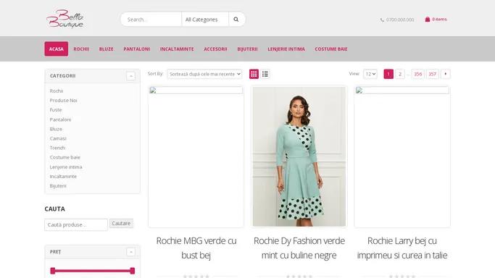The image size is (495, 278).
Task: Select Rochii in the categories list
Action: tap(57, 90)
